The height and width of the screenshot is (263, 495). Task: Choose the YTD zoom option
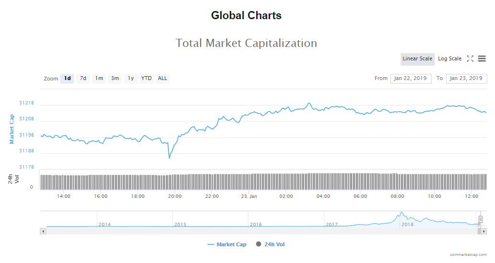tap(146, 79)
